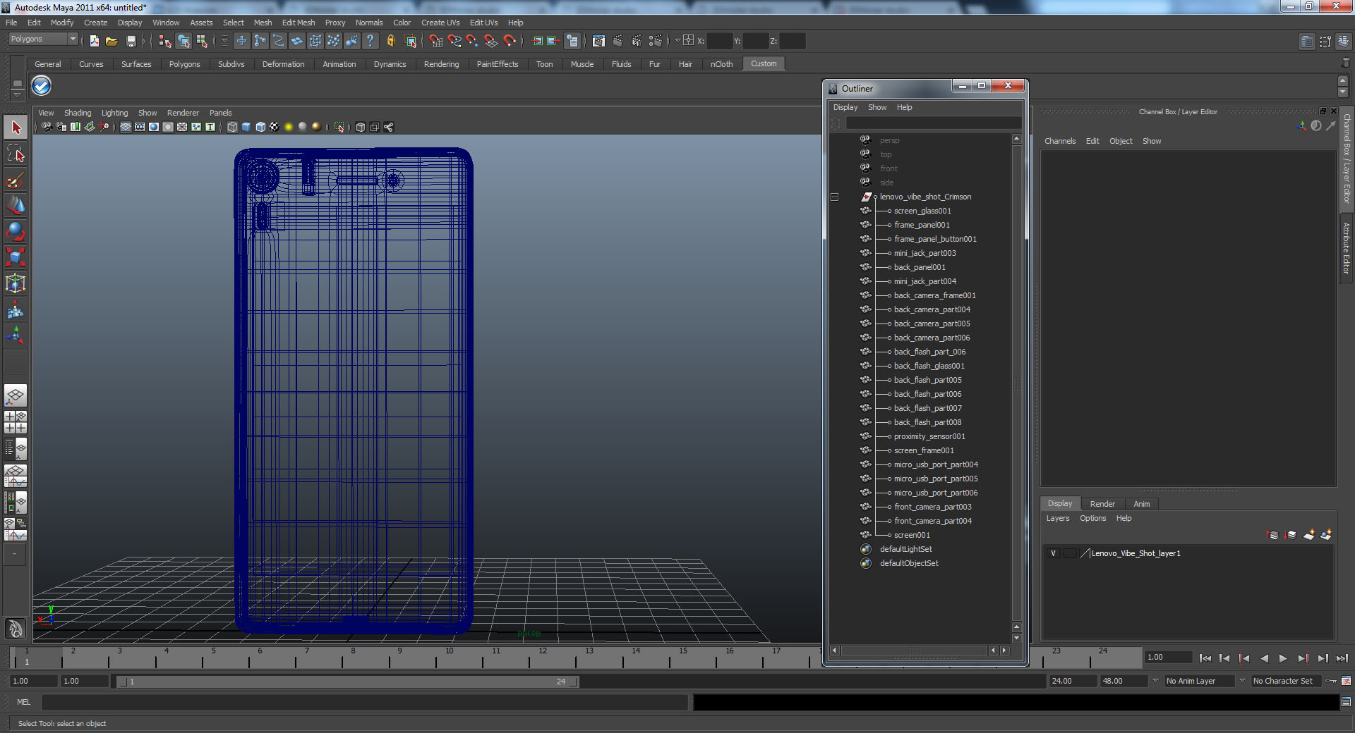Pick the Move tool in toolbox
1355x733 pixels.
coord(16,205)
